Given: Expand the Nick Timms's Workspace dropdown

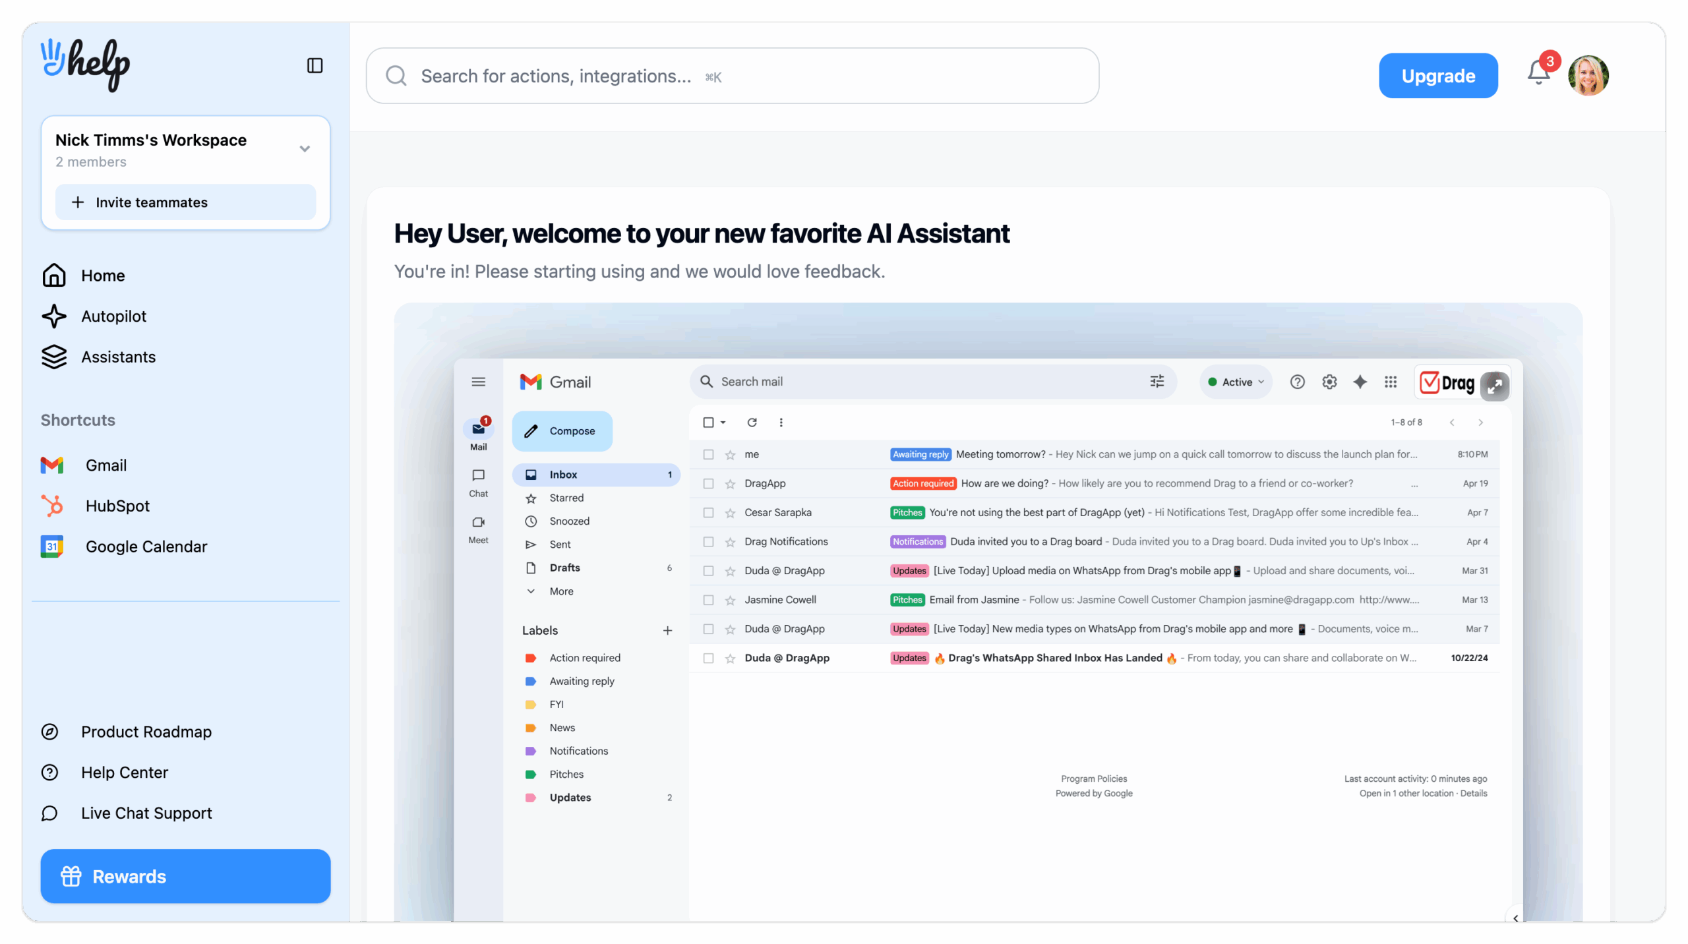Looking at the screenshot, I should (x=305, y=148).
